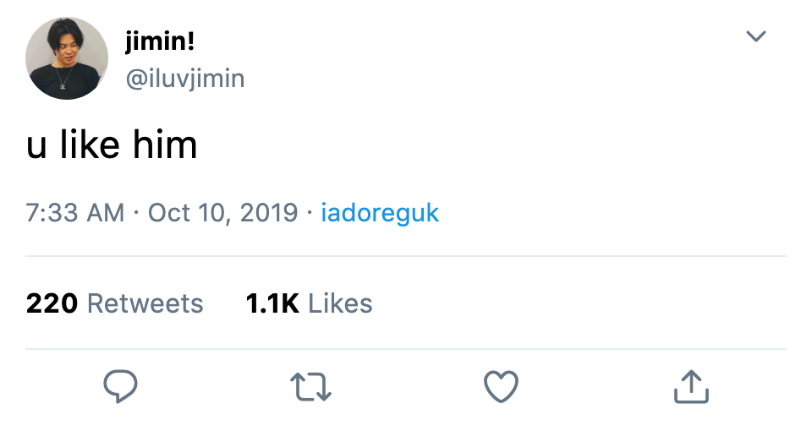Expand the tweet options chevron
Viewport: 812px width, 431px height.
tap(755, 35)
